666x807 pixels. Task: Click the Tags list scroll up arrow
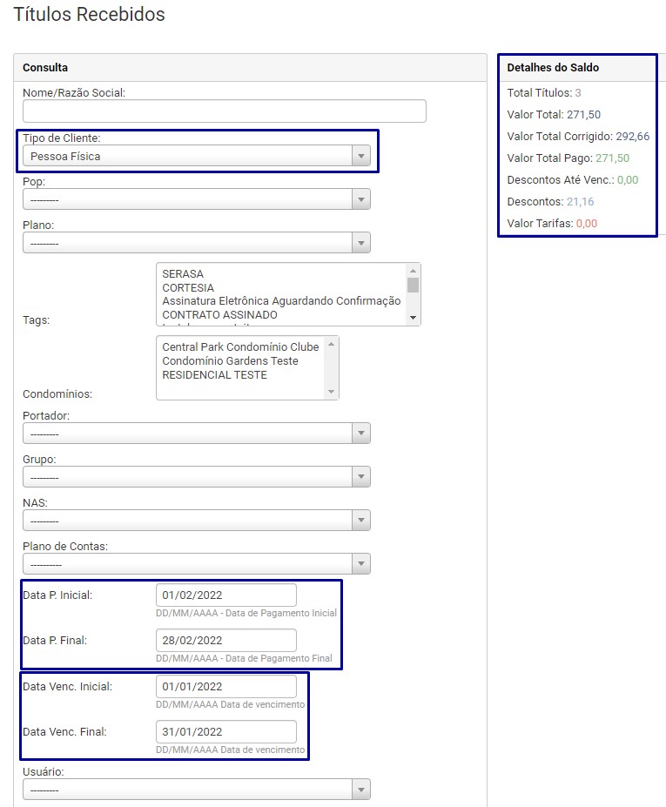413,271
